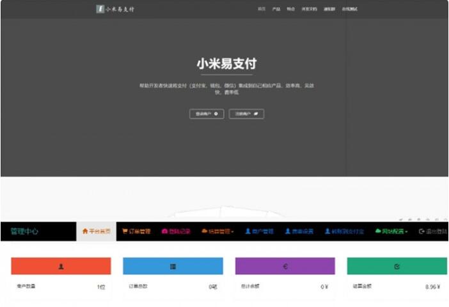Open the 在线测试 link in the top navigation
449x307 pixels.
pos(350,9)
